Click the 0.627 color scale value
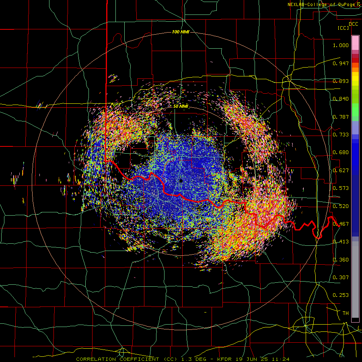Viewport: 362px width, 362px height. [341, 171]
